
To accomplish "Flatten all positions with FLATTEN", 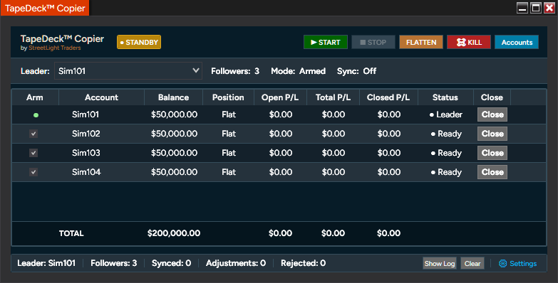I will coord(421,42).
